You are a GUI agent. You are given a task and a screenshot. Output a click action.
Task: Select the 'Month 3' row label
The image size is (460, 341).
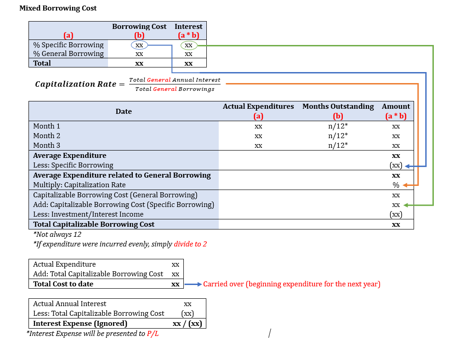point(46,145)
